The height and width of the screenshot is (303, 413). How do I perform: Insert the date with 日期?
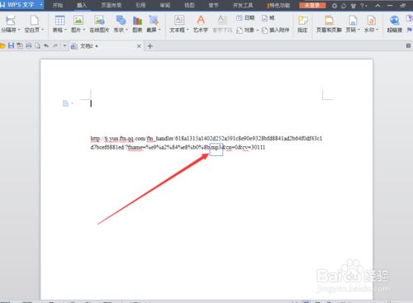tap(245, 18)
